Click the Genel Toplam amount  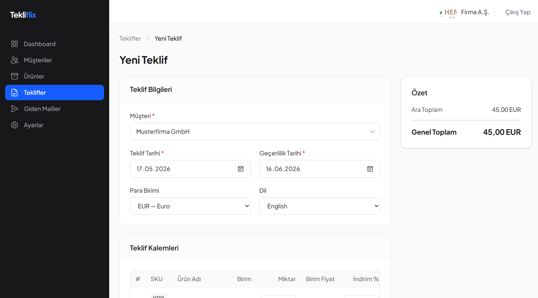tap(502, 132)
